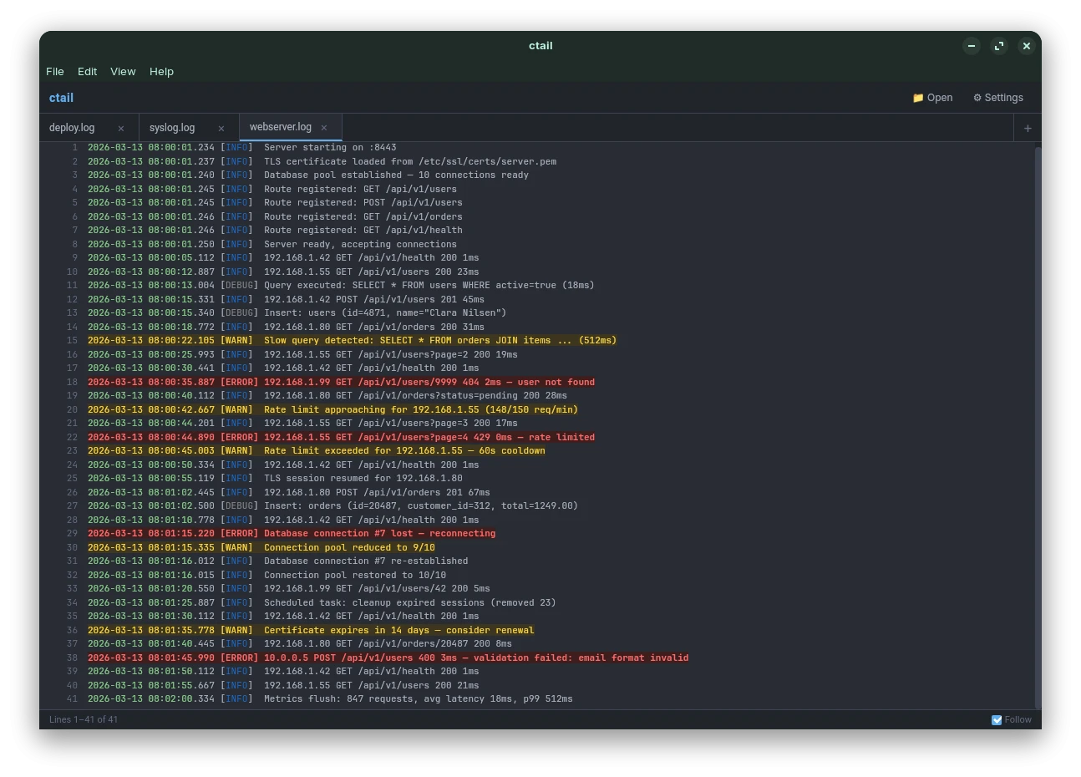
Task: Minimize the ctail window
Action: (972, 46)
